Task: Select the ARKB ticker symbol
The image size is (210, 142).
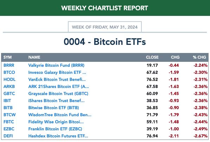Action: point(9,87)
